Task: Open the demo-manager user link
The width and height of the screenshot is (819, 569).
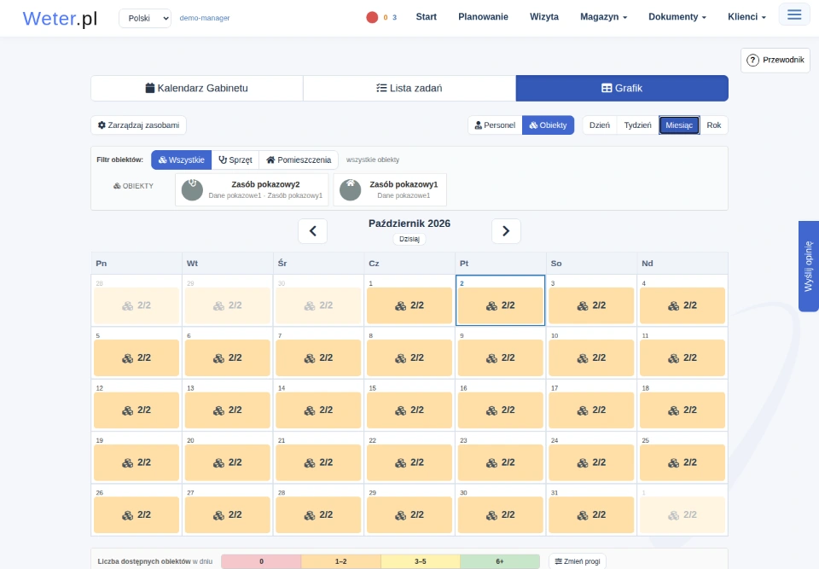Action: (205, 18)
